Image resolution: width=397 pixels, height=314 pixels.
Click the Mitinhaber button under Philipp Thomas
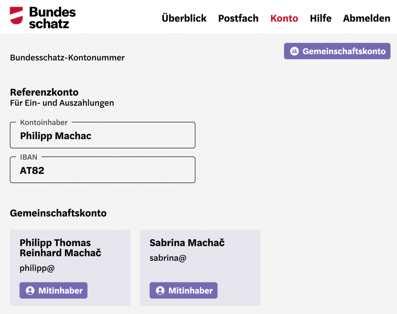pos(54,290)
